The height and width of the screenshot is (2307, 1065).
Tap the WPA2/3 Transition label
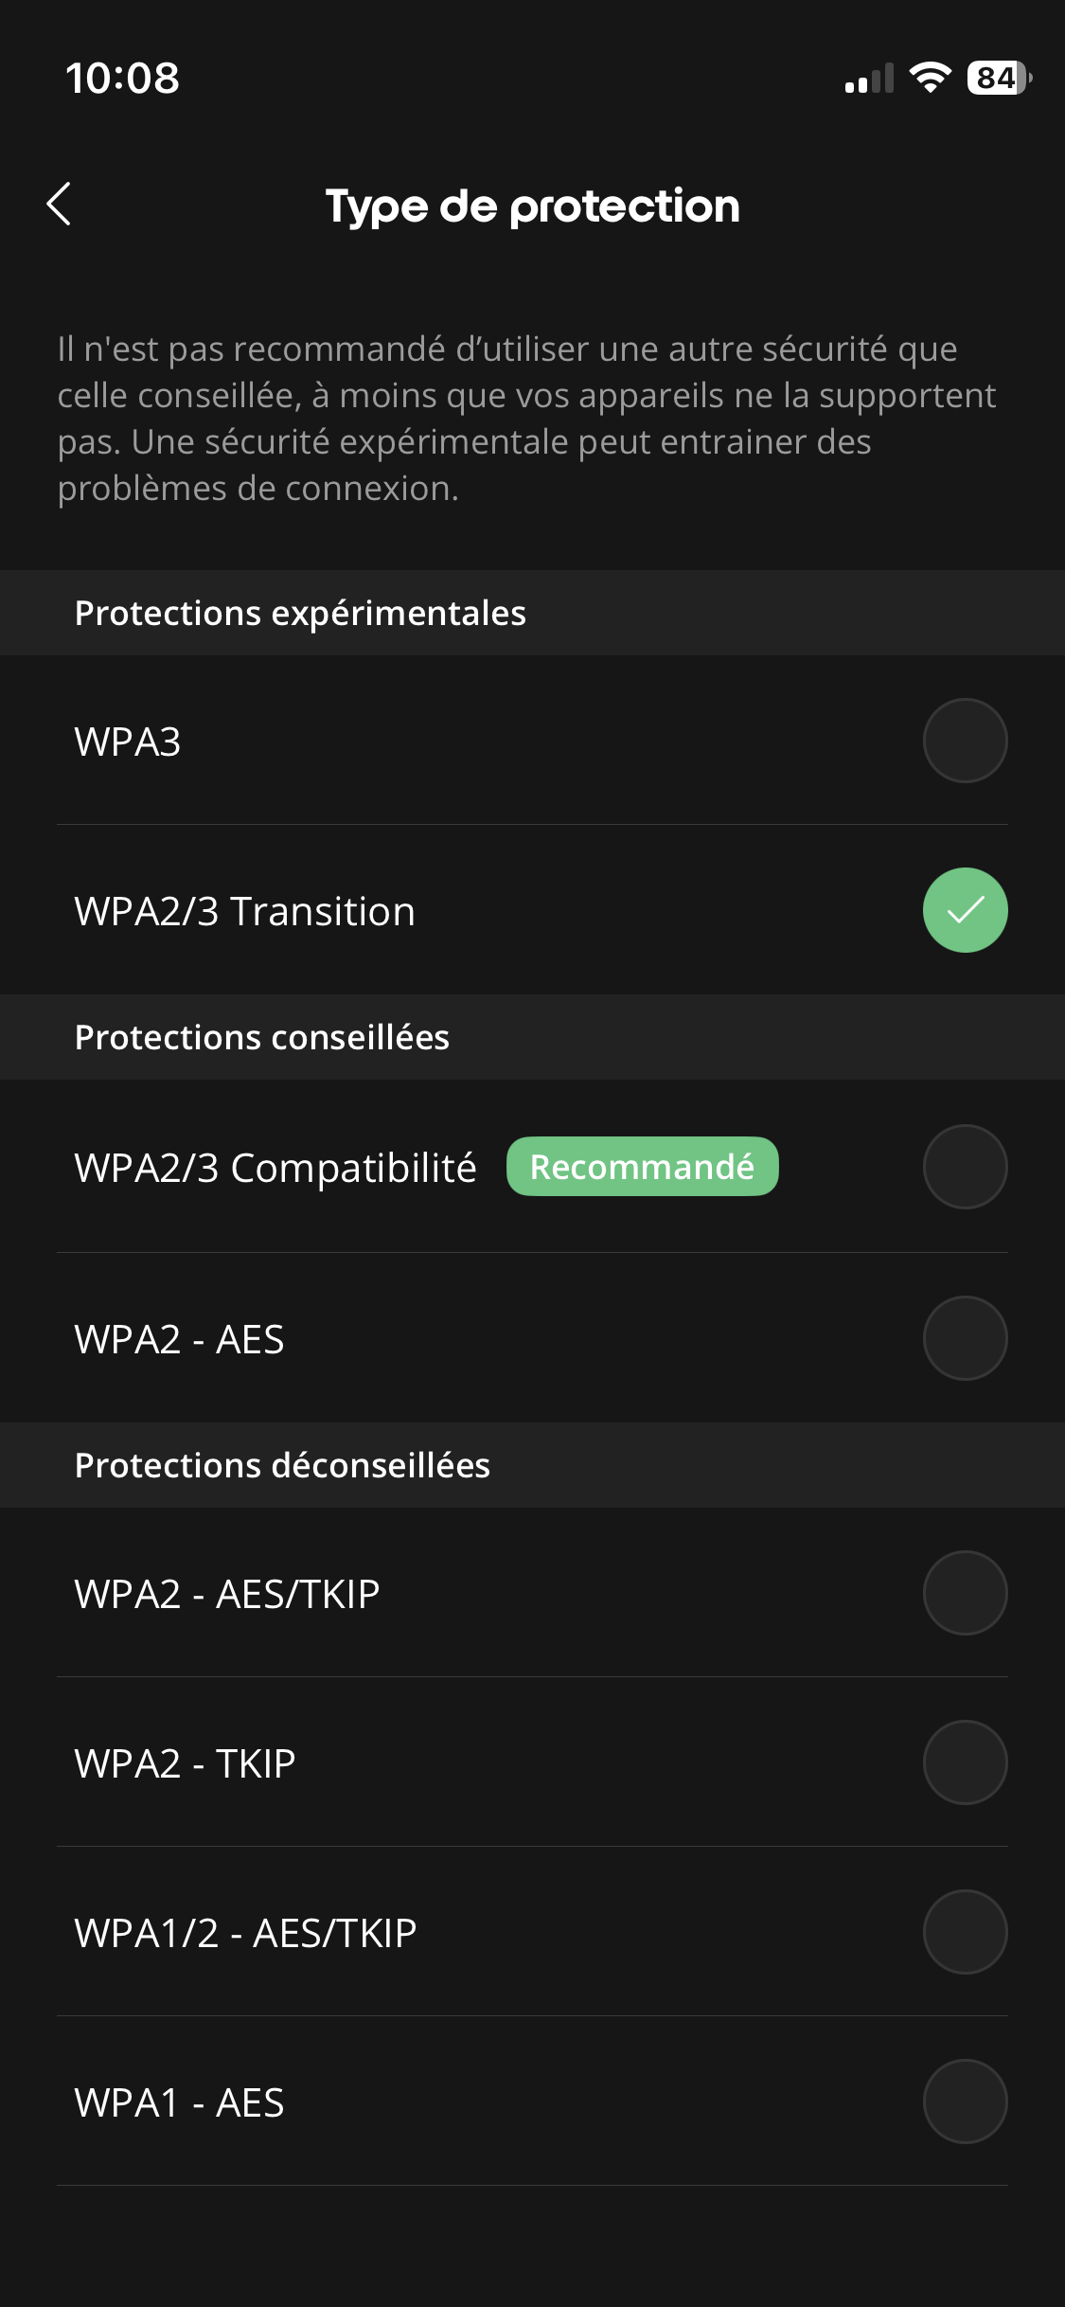245,911
